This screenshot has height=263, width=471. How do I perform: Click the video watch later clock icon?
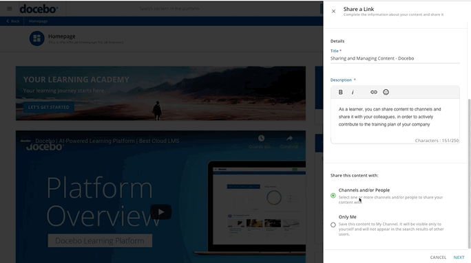261,139
